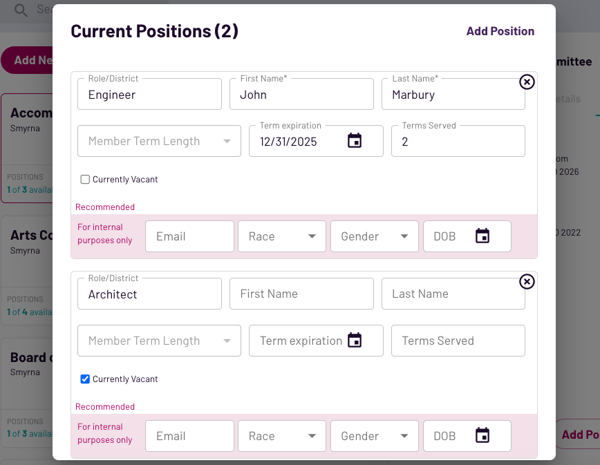
Task: Click the Add Position link
Action: [x=500, y=31]
